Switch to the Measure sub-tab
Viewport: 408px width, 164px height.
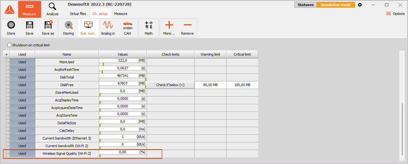121,14
